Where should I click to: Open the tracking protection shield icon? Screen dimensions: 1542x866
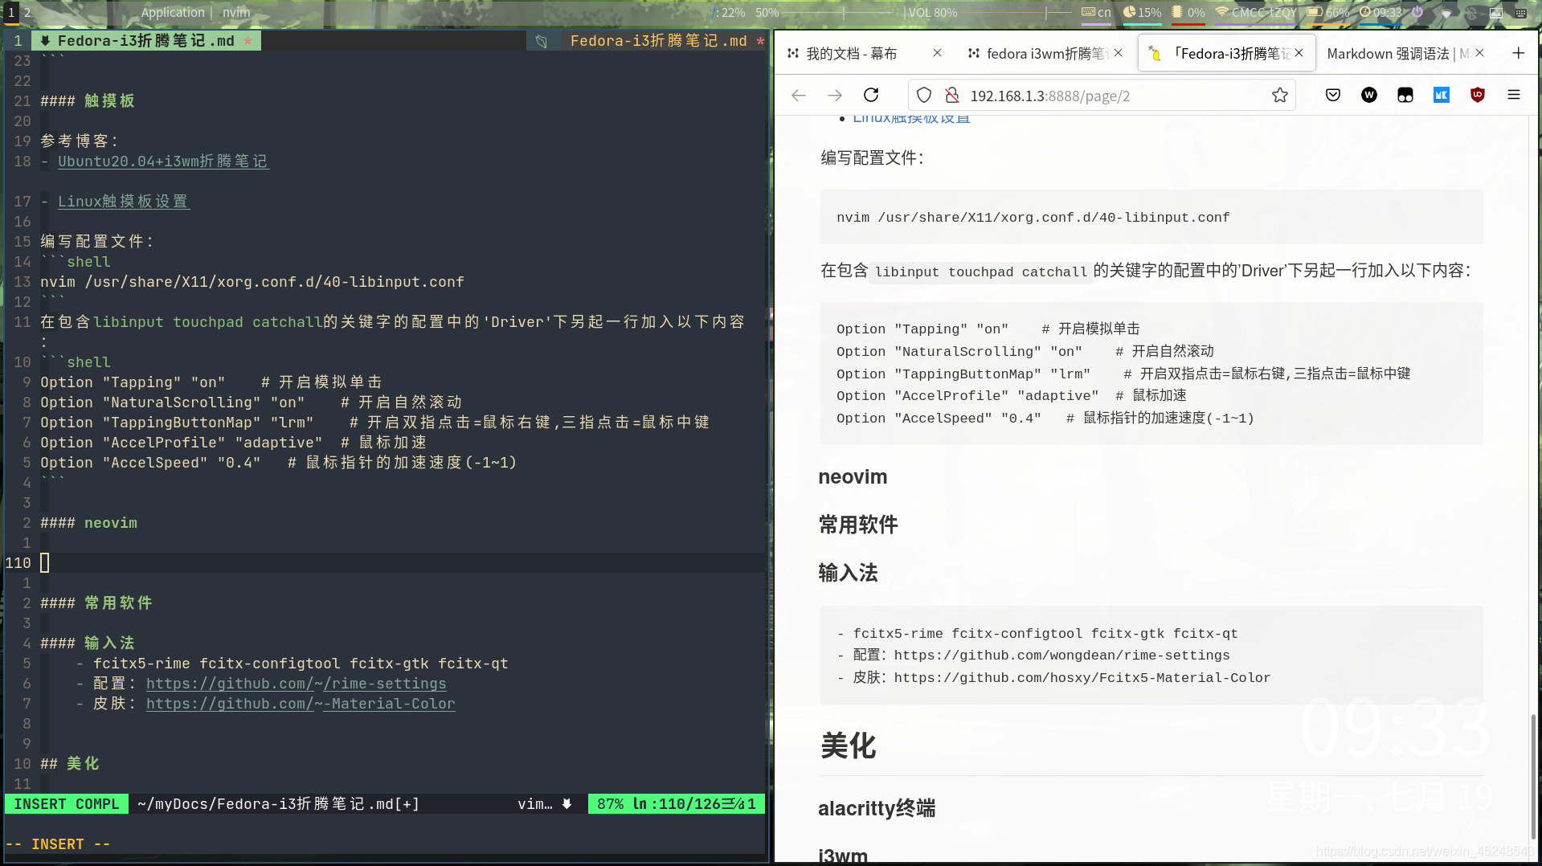(x=924, y=96)
